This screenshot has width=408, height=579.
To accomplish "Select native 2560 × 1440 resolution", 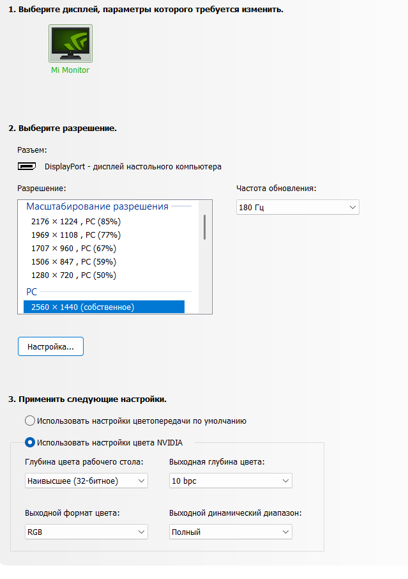I will pos(82,307).
